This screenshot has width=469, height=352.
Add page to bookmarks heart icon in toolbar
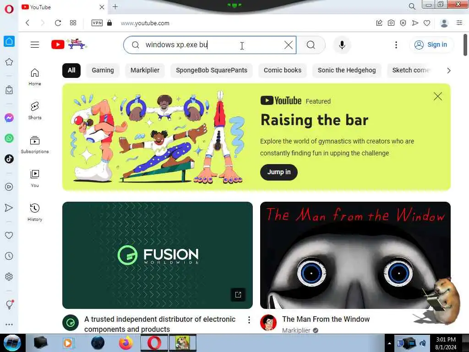[427, 23]
